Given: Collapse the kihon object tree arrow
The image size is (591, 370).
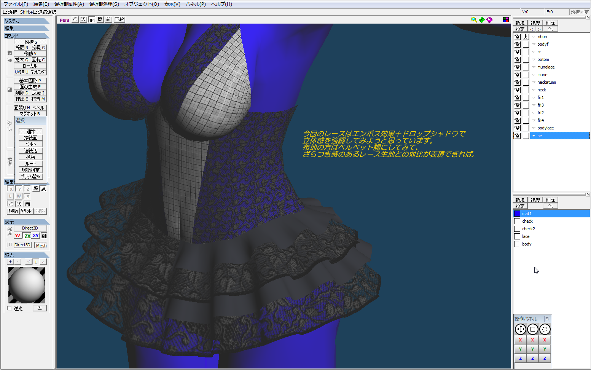Looking at the screenshot, I should (x=534, y=37).
